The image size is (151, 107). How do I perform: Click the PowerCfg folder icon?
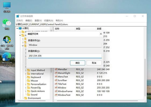(28, 88)
